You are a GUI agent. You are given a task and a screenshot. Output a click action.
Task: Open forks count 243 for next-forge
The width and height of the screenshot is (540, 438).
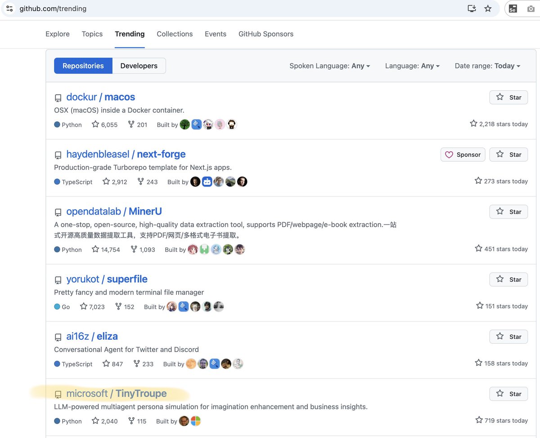click(x=148, y=182)
